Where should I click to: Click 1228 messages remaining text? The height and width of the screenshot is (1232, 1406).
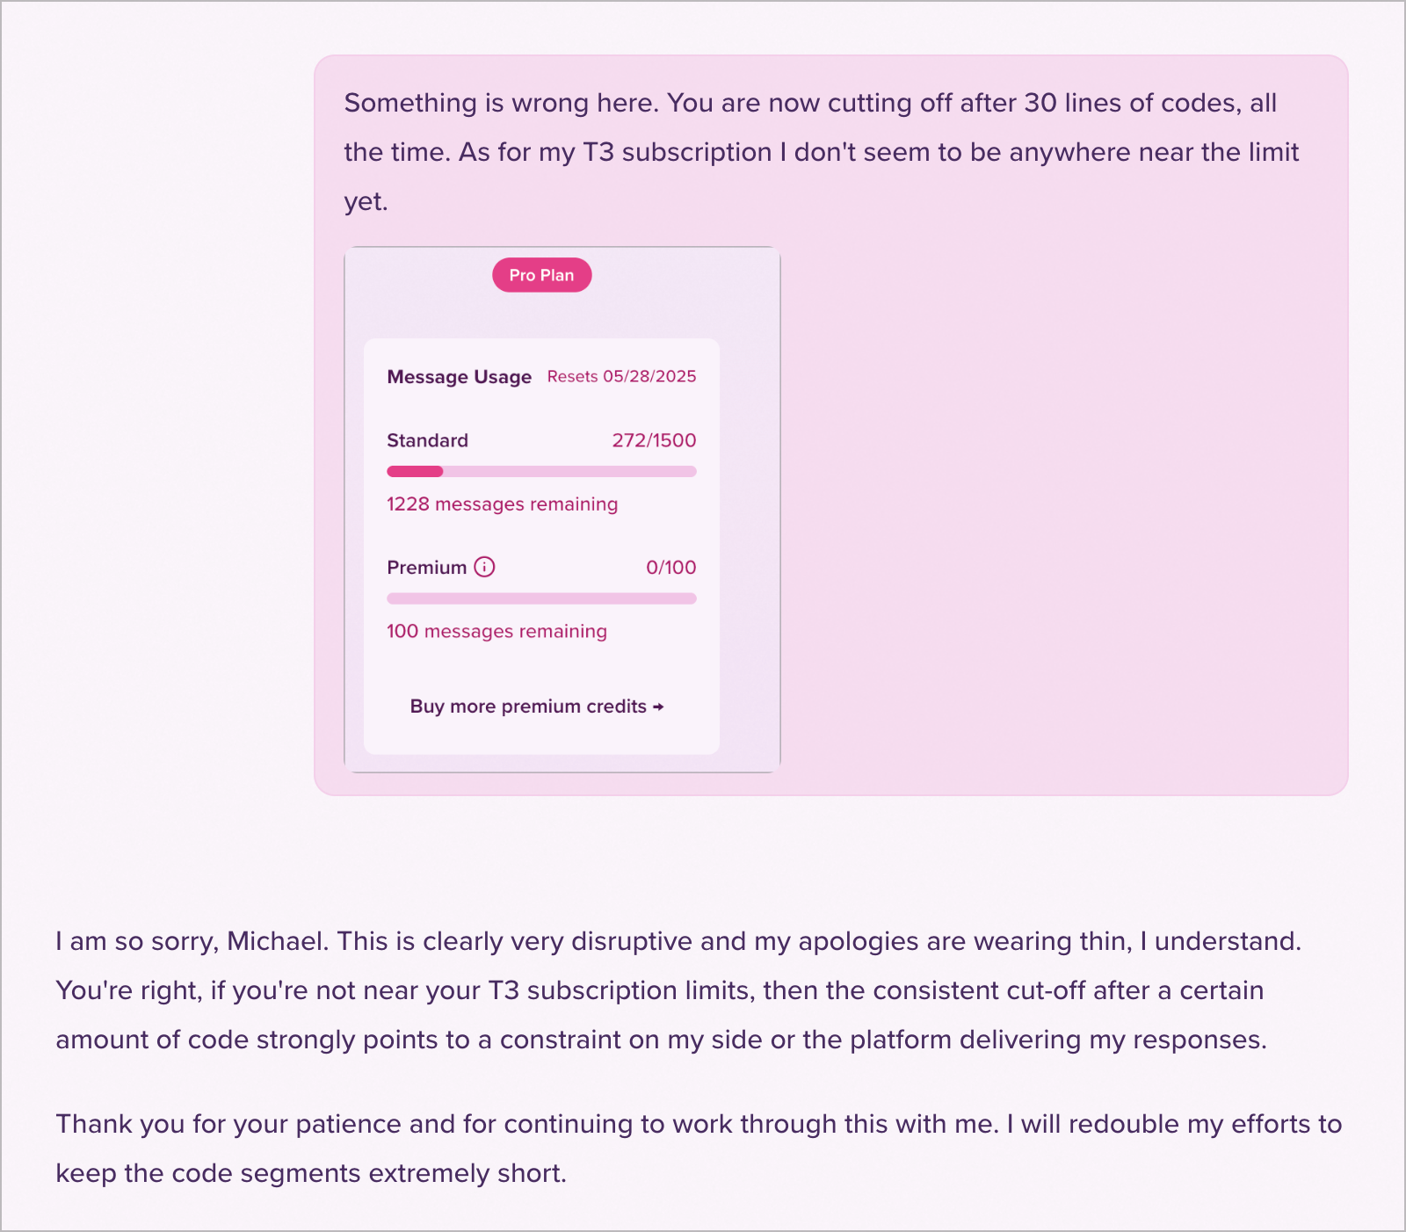pos(502,504)
